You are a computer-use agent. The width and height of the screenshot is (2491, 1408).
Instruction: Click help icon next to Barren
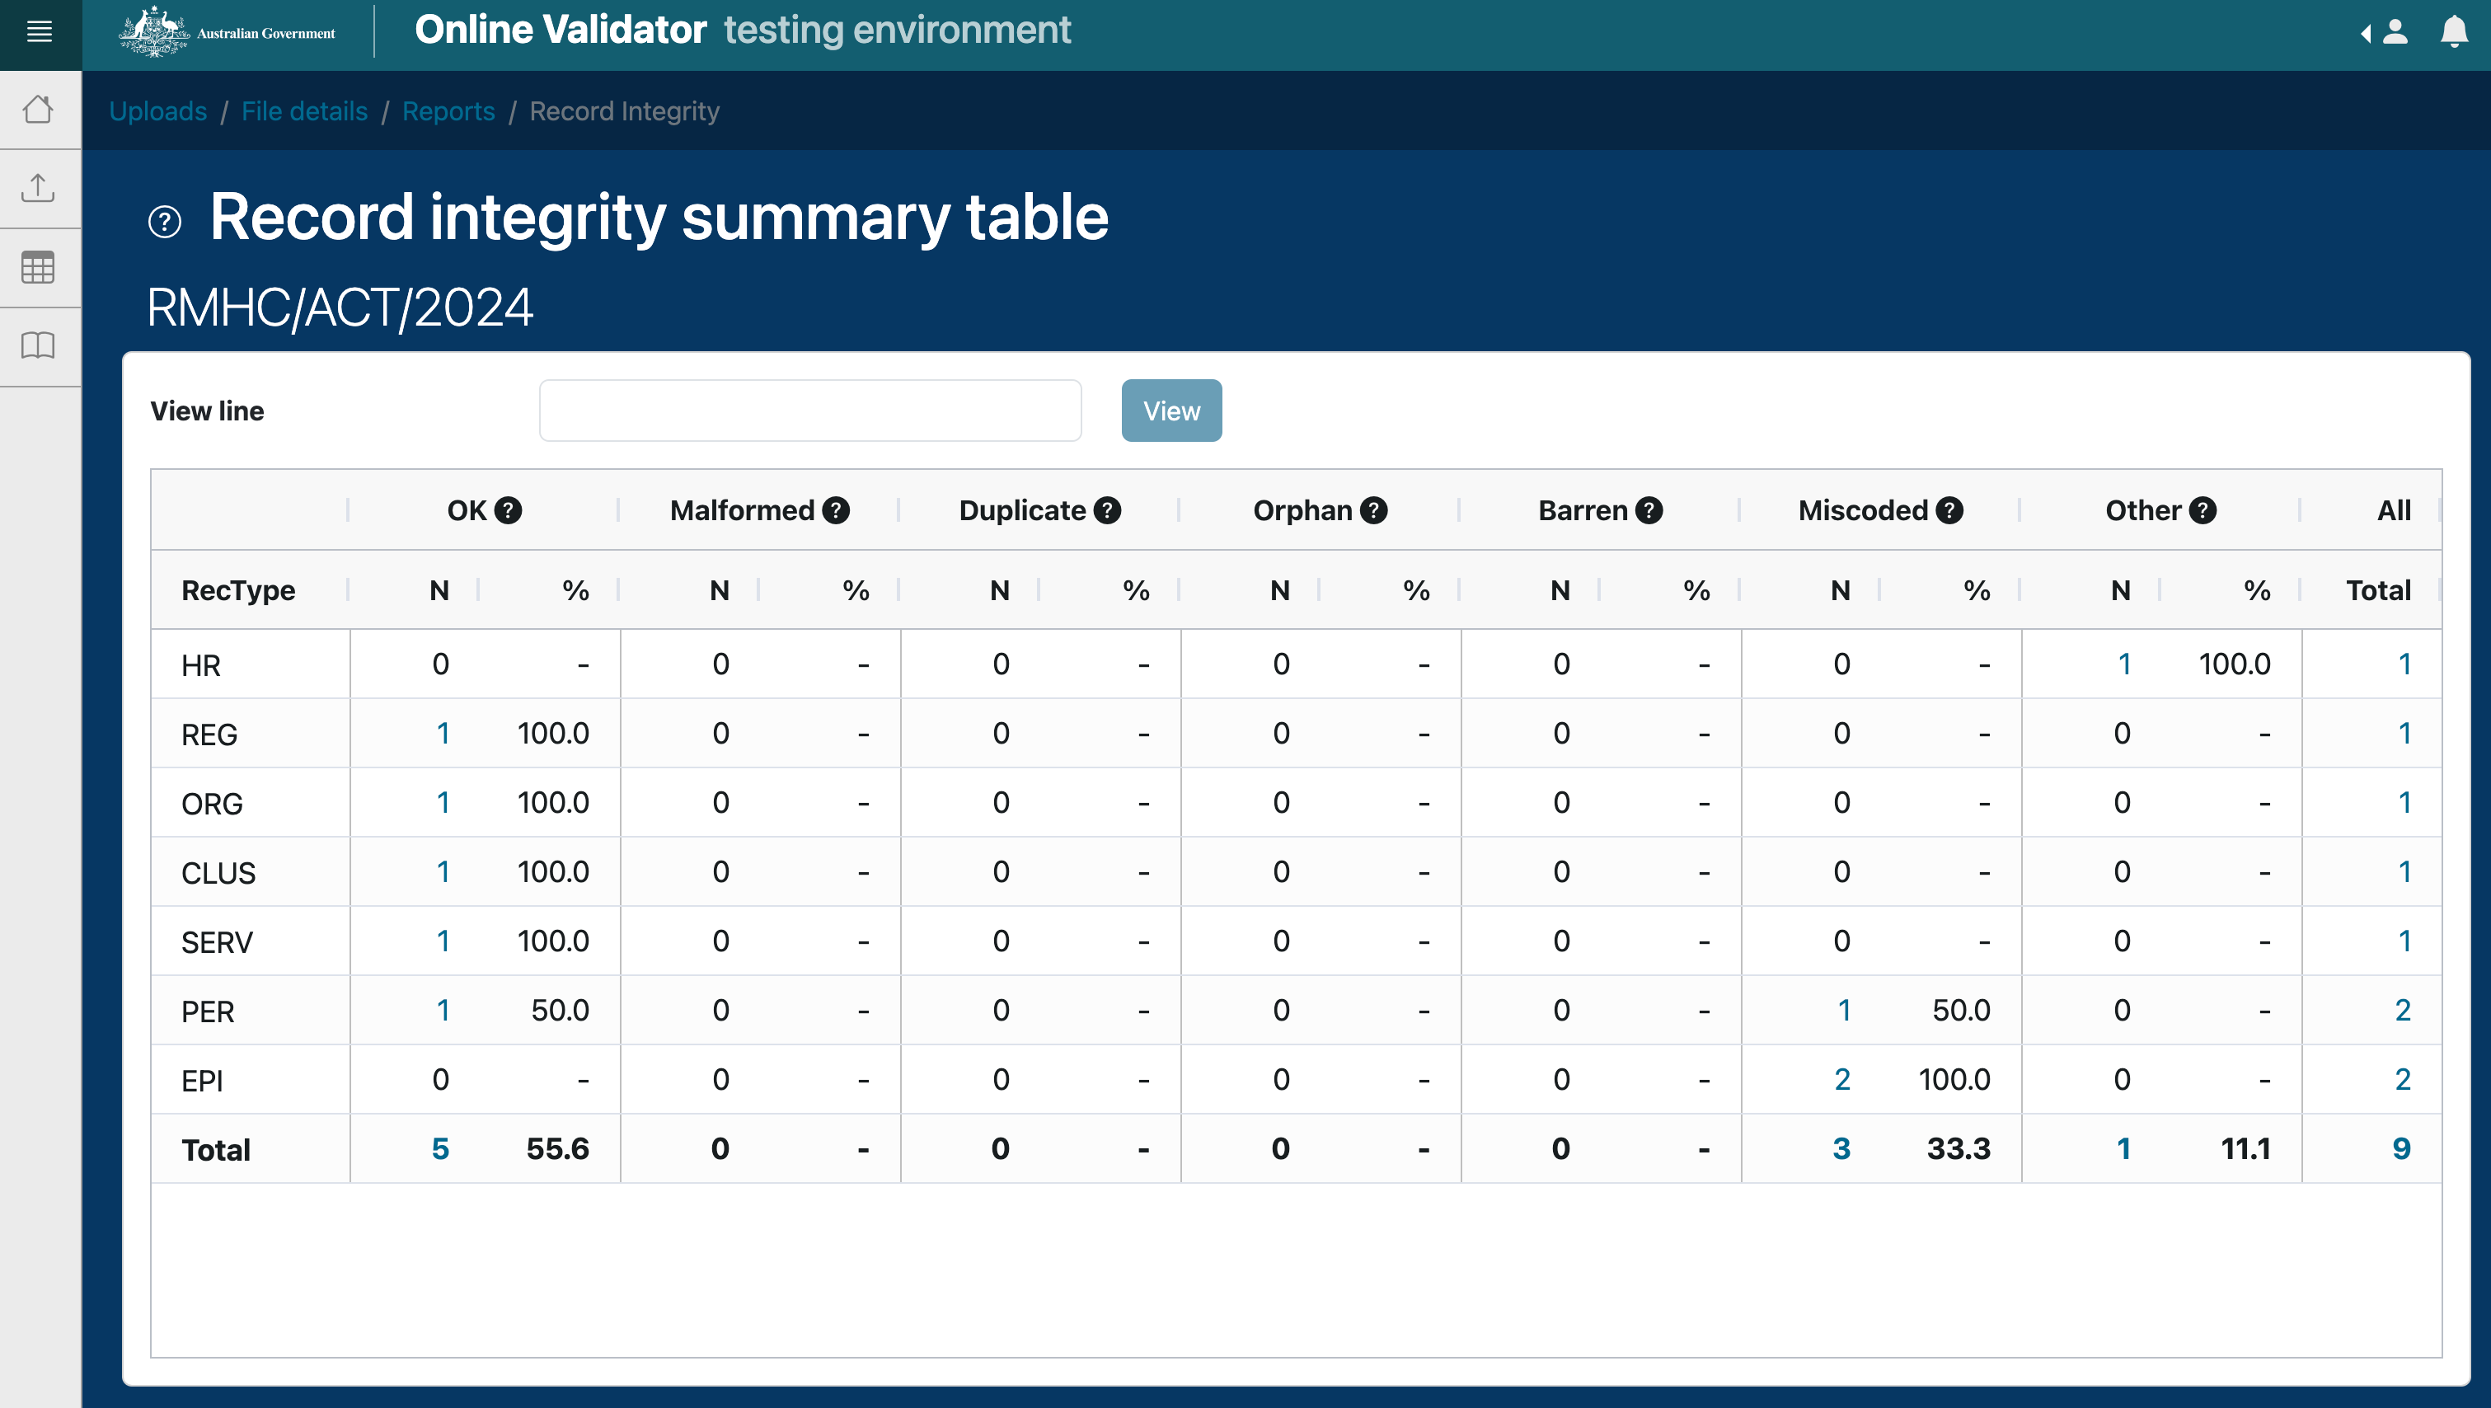1649,510
